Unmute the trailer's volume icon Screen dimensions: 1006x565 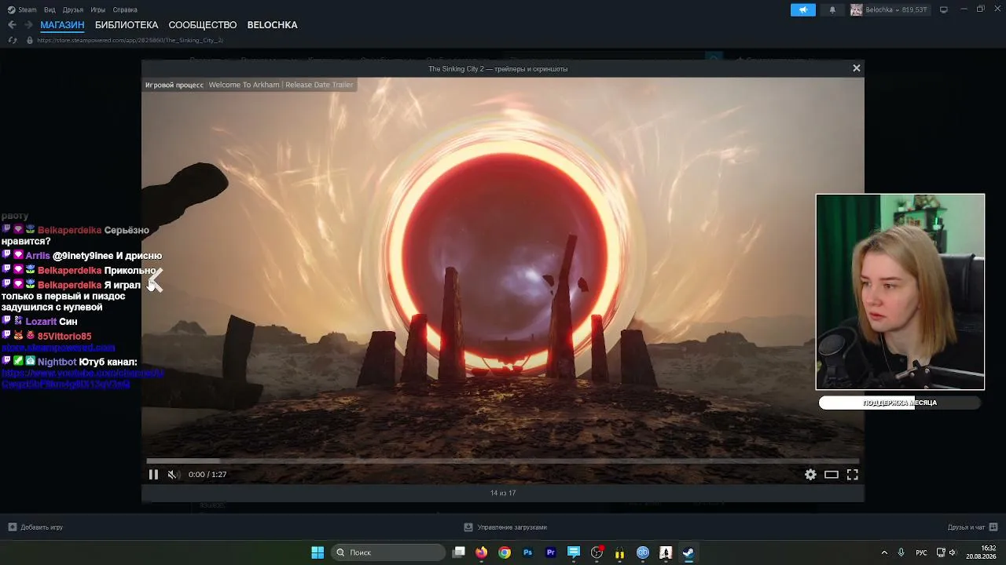click(x=173, y=474)
